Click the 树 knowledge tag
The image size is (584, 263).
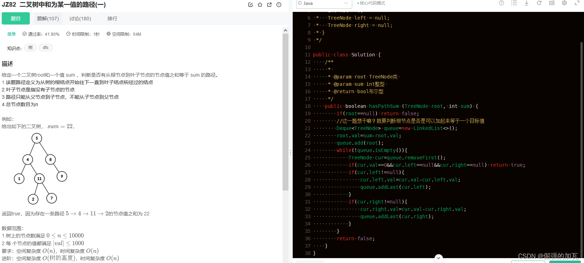(30, 48)
